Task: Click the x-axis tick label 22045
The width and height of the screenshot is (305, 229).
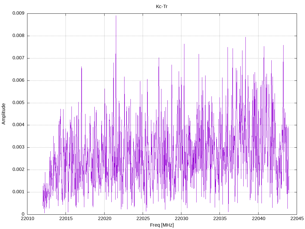Action: [x=297, y=219]
